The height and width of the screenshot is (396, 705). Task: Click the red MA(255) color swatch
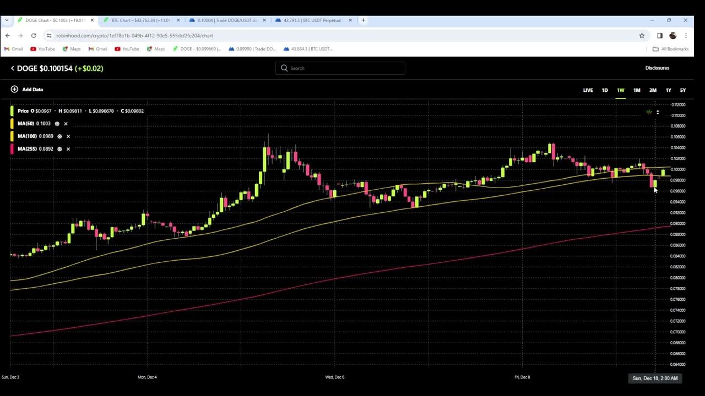pyautogui.click(x=12, y=149)
